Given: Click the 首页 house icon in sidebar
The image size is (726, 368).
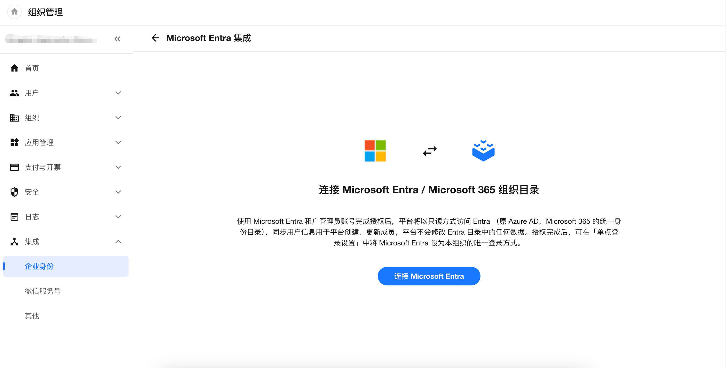Looking at the screenshot, I should point(14,68).
